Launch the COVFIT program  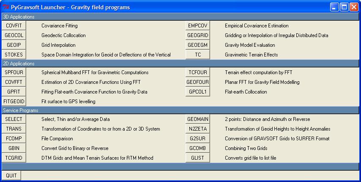click(14, 26)
